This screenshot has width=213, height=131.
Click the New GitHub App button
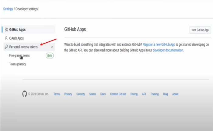click(200, 30)
